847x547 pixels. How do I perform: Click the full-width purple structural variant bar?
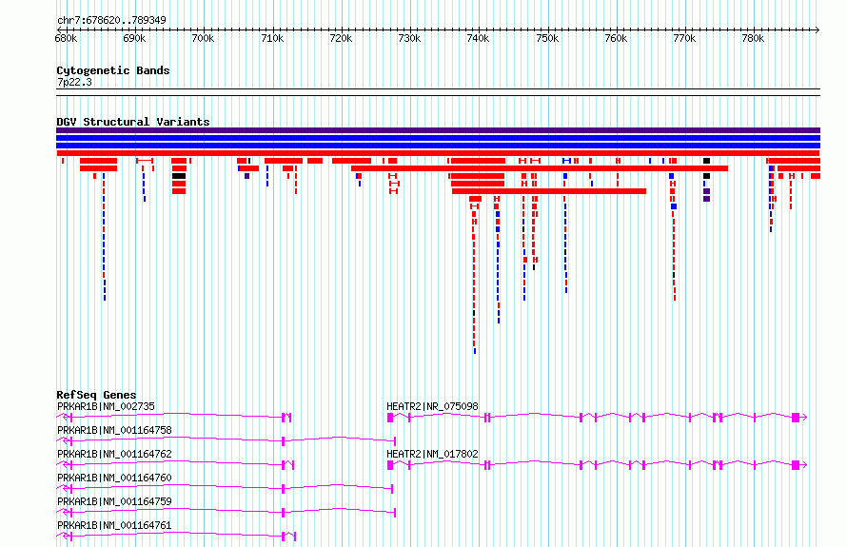point(438,130)
